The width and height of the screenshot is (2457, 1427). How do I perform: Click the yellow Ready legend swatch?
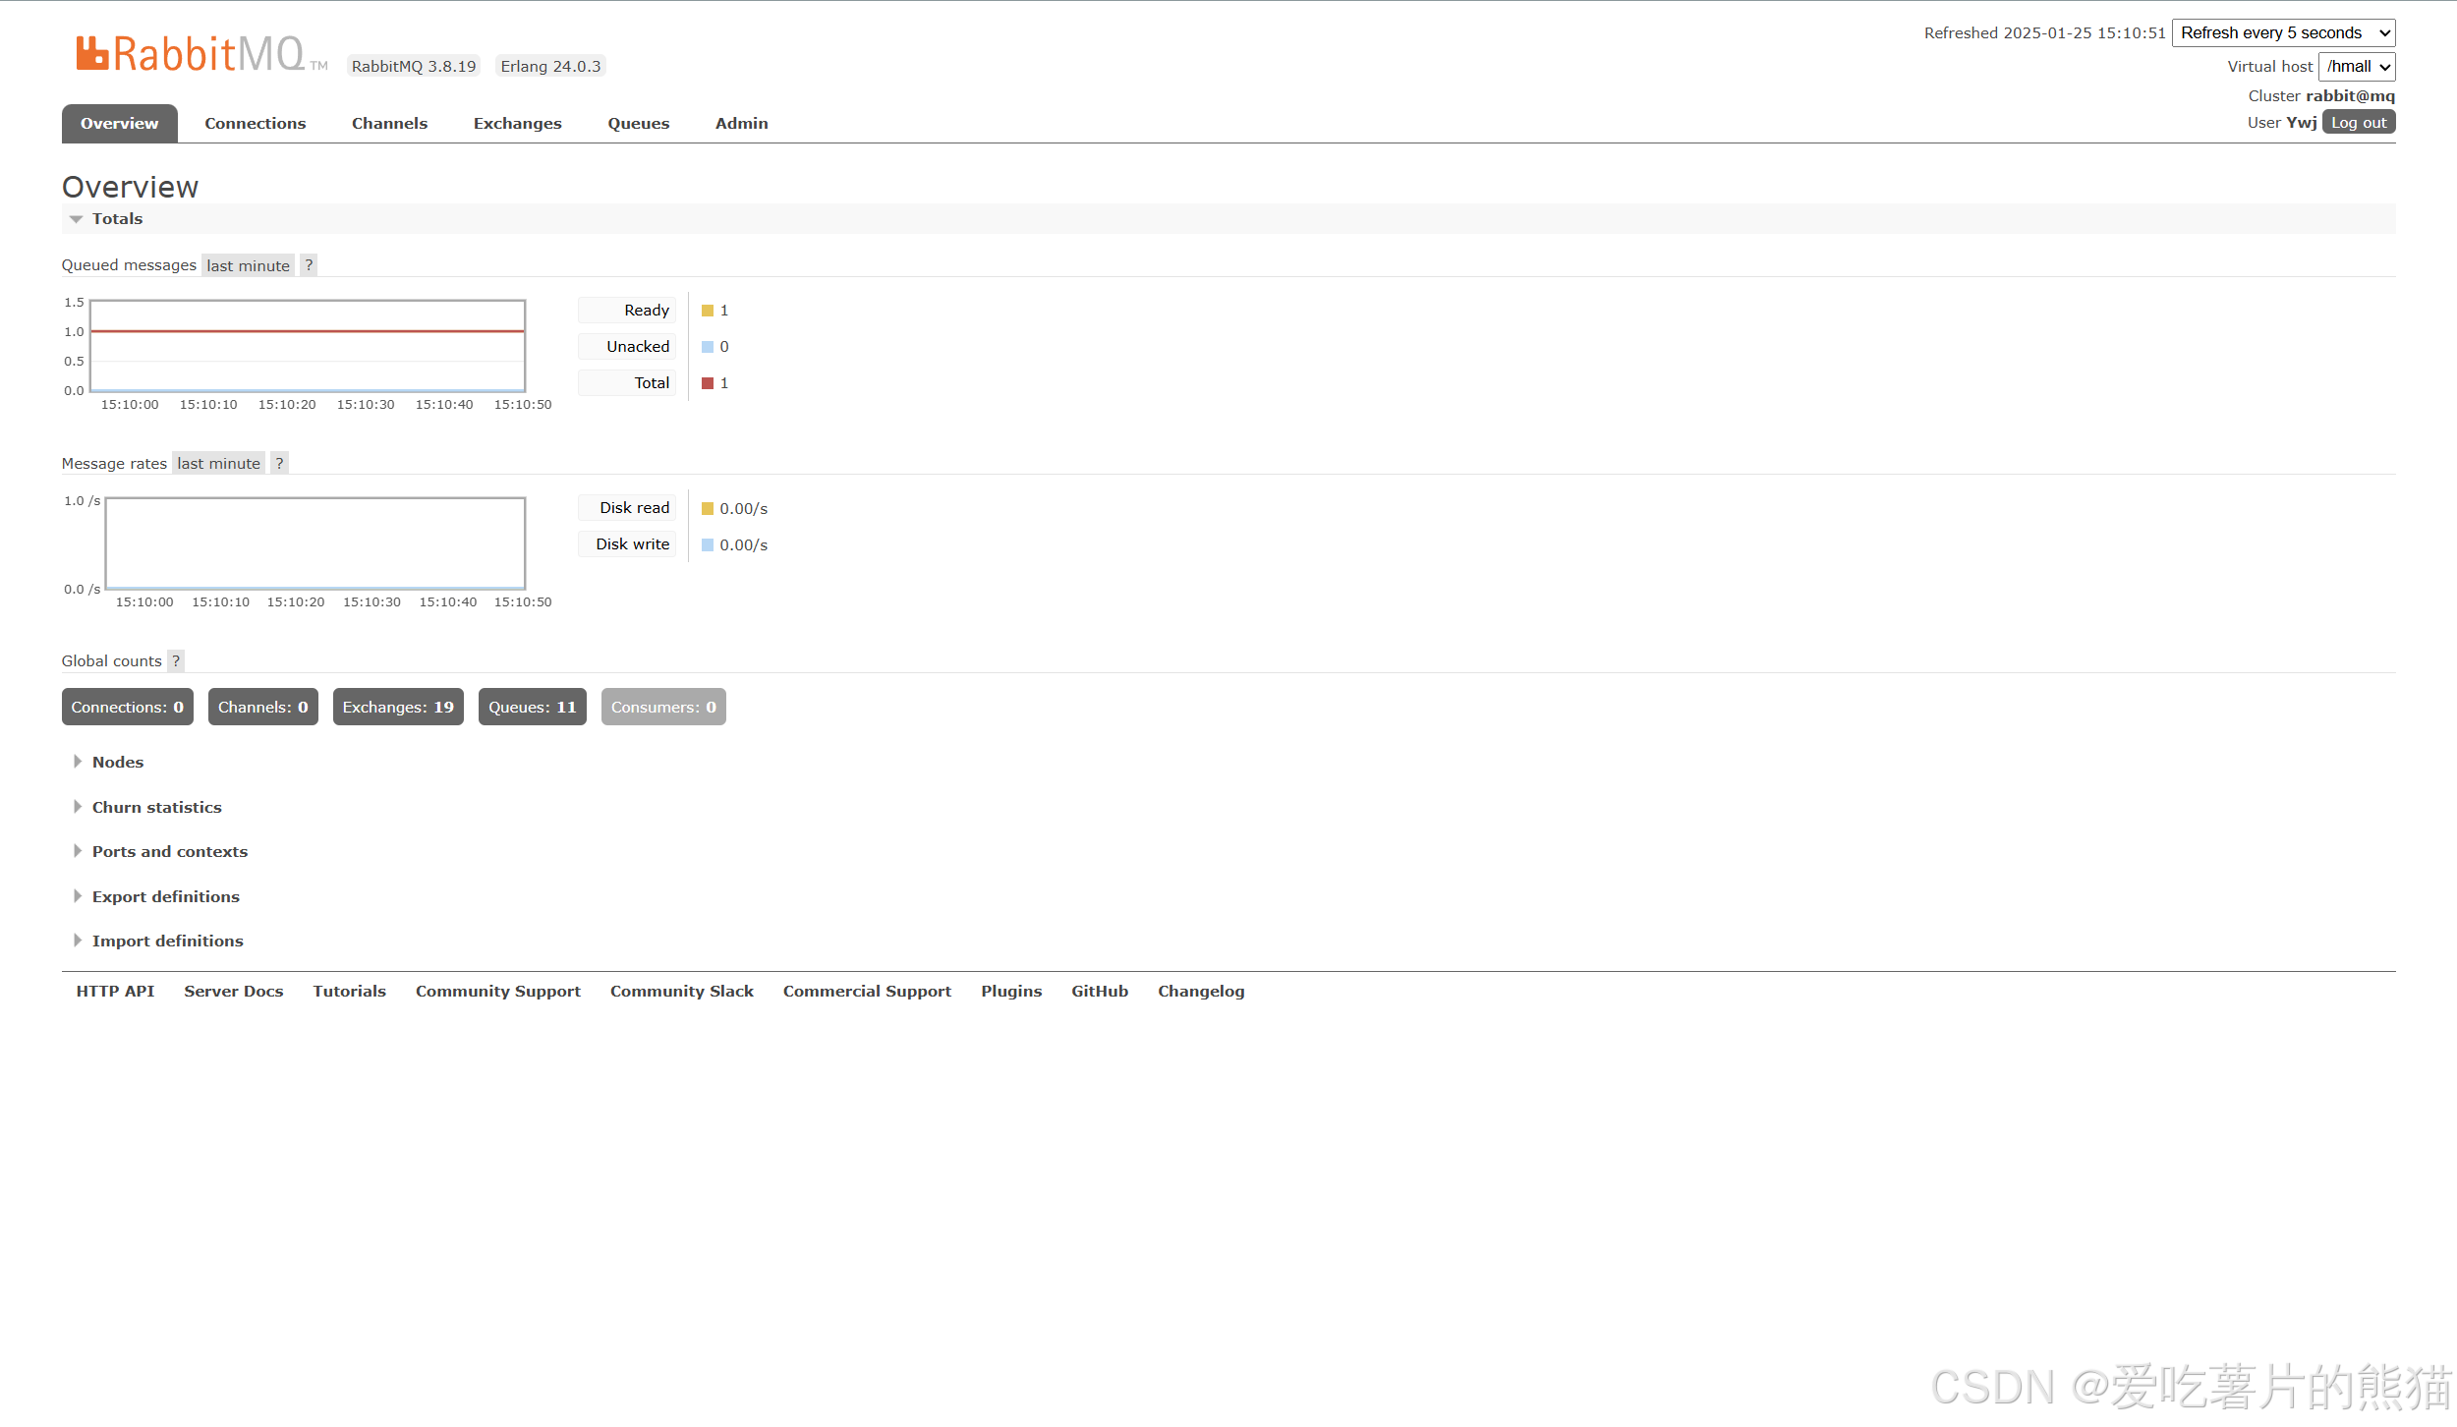click(x=707, y=311)
